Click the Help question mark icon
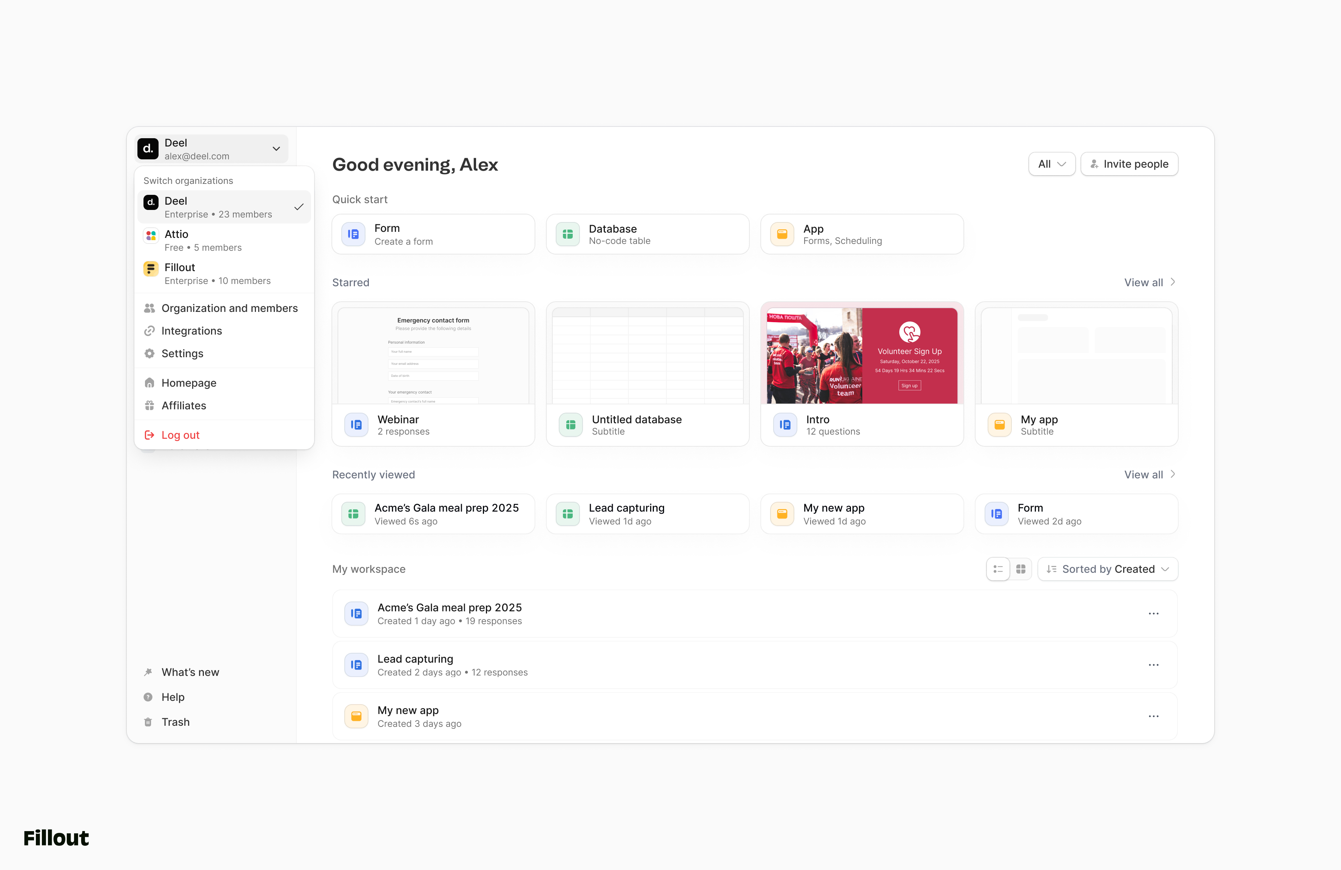This screenshot has height=870, width=1341. [x=148, y=697]
